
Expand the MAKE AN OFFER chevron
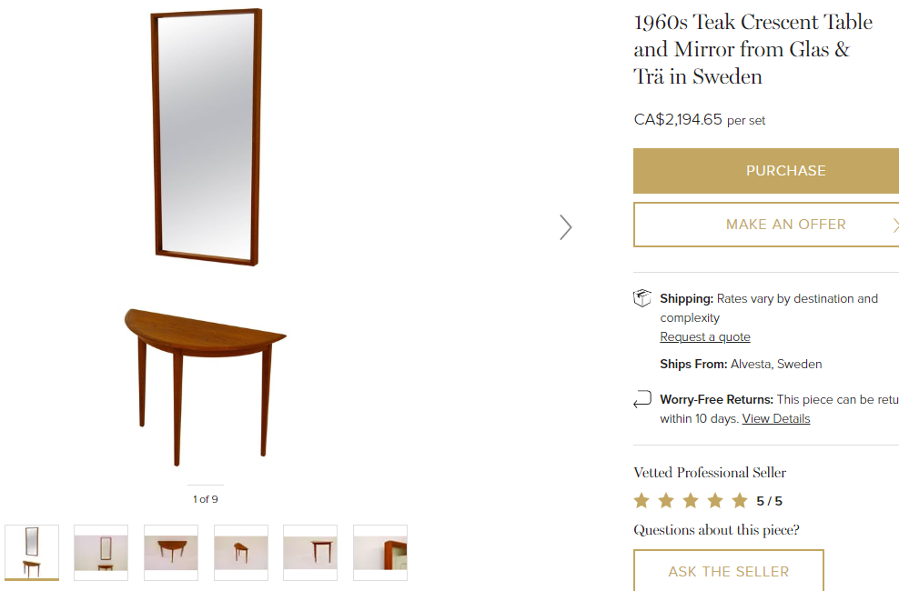(895, 225)
